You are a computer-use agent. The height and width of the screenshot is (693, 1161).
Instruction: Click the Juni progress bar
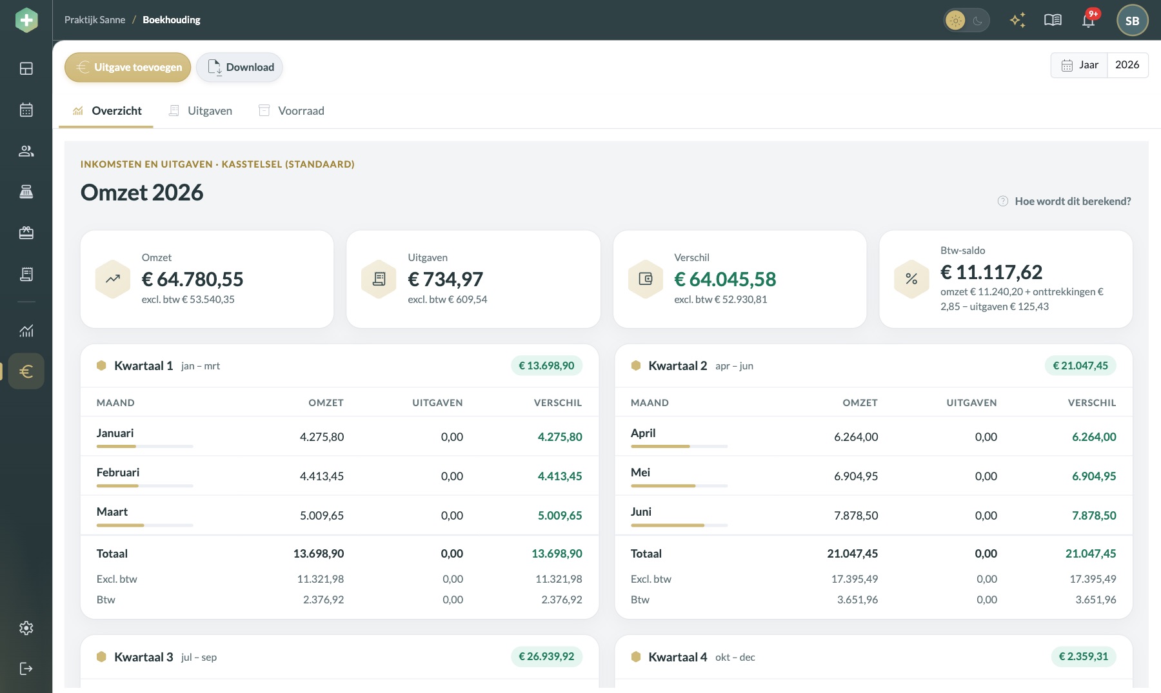679,525
